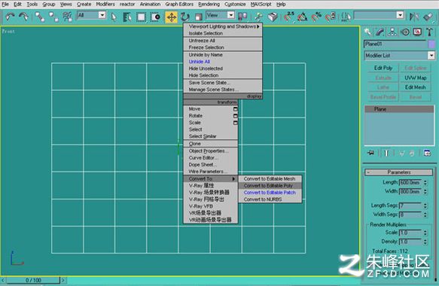Collapse the Parameters rollout
439x286 pixels.
(x=398, y=172)
